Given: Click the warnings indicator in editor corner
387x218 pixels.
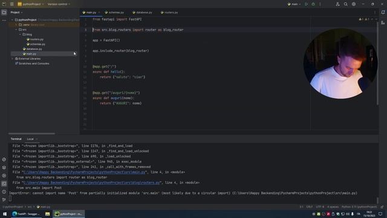Looking at the screenshot, I should point(364,19).
